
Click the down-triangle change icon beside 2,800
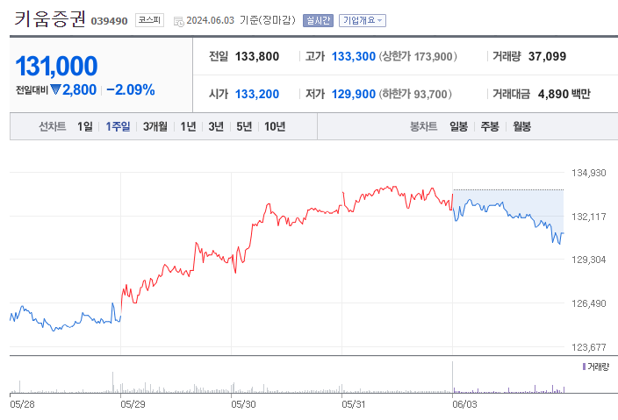(55, 89)
